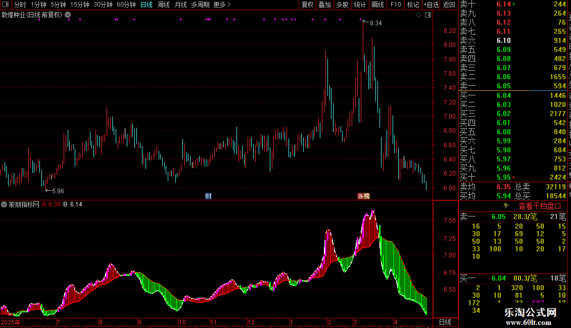Select the 买三 6.02 order row
Viewport: 571px width, 328px height.
point(513,114)
